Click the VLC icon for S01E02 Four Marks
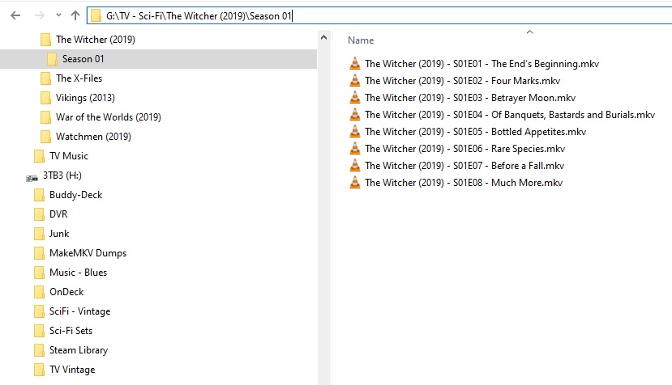 355,80
